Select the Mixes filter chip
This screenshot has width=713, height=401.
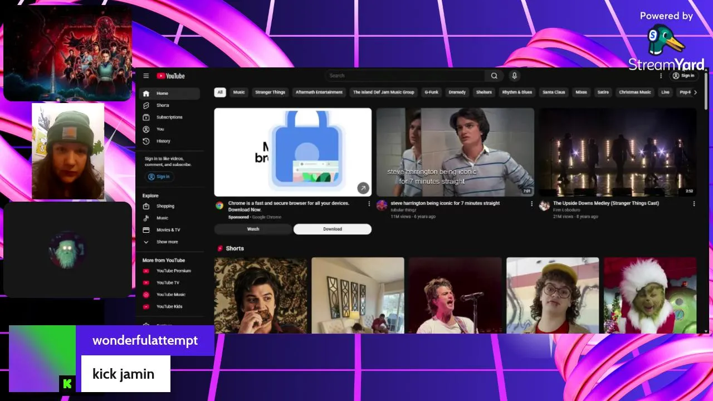click(582, 92)
